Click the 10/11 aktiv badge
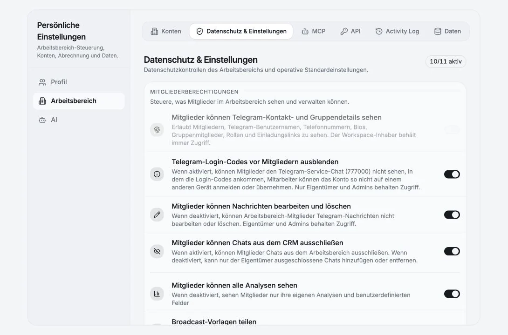Screen dimensions: 508x335 point(446,61)
